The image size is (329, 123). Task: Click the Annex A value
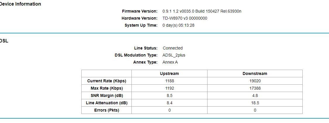click(170, 62)
